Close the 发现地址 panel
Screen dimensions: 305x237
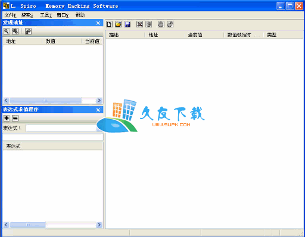(98, 23)
